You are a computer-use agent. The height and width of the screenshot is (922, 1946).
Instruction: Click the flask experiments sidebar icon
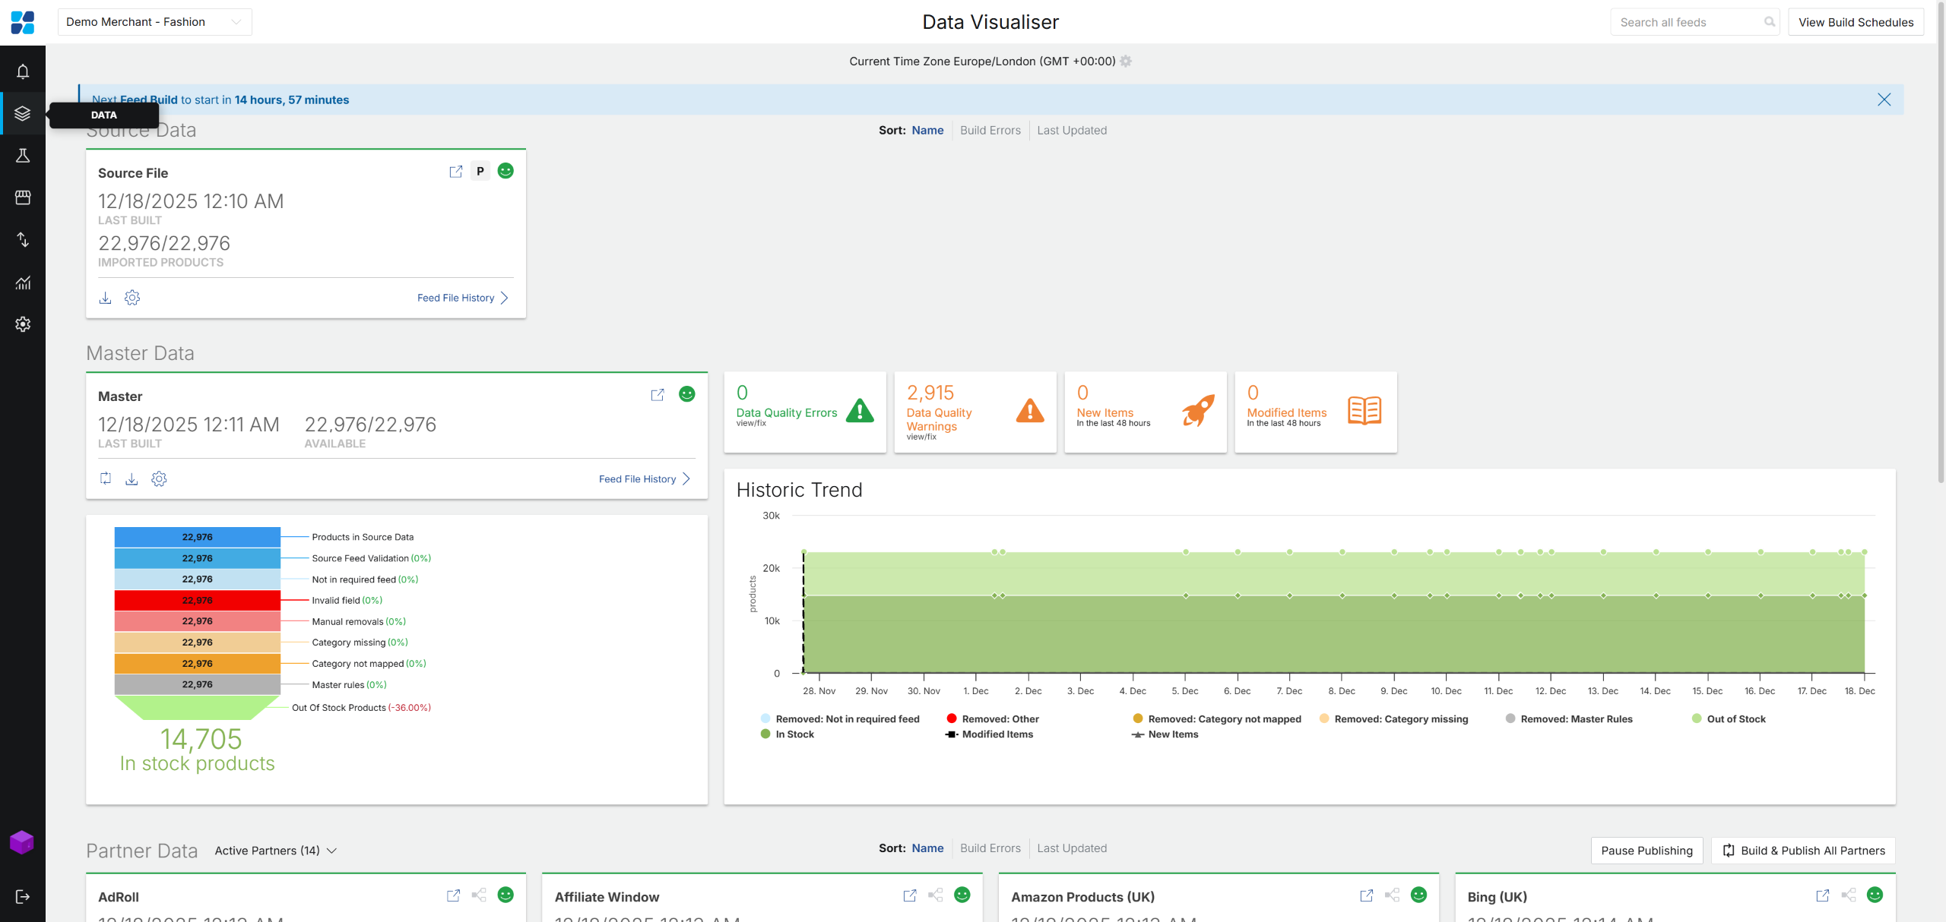click(x=23, y=156)
